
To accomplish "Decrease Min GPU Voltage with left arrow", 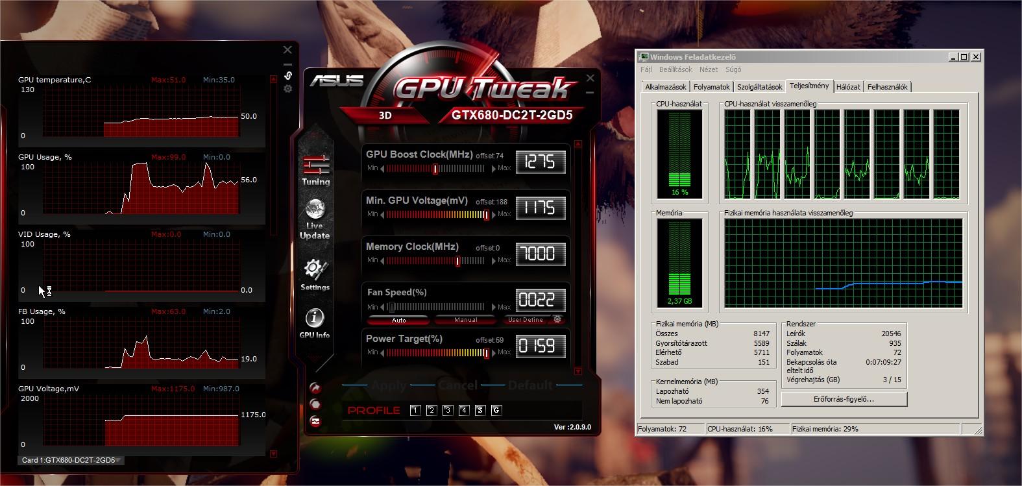I will click(382, 214).
